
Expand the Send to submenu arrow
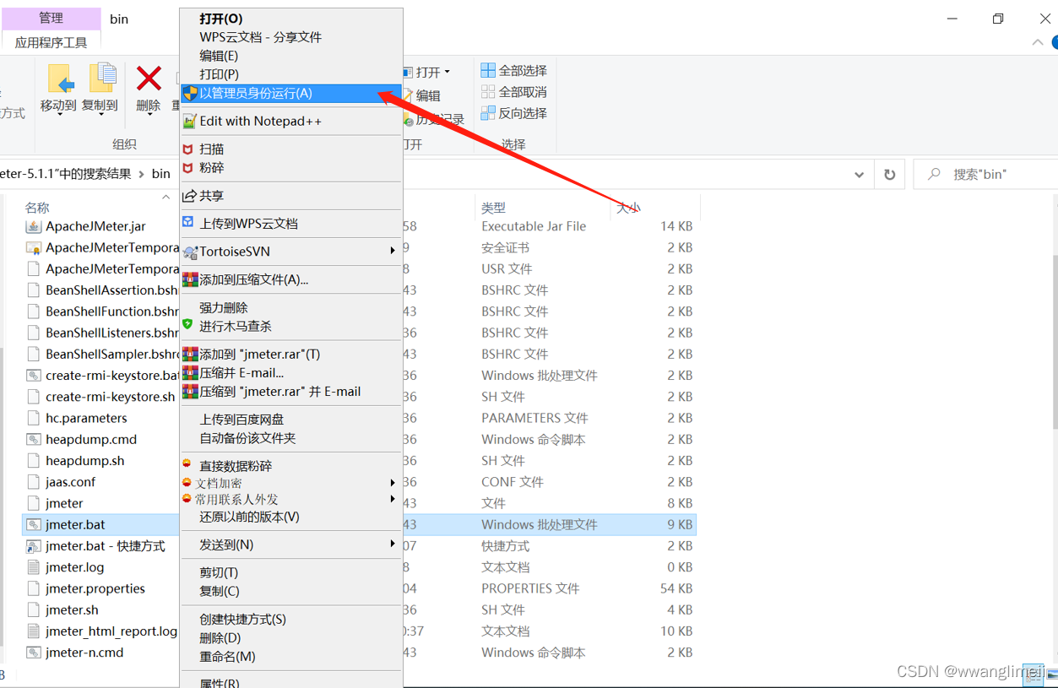(393, 544)
